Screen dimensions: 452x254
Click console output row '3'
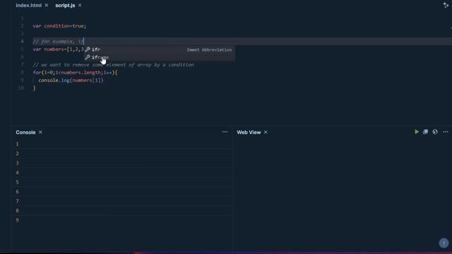(122, 163)
